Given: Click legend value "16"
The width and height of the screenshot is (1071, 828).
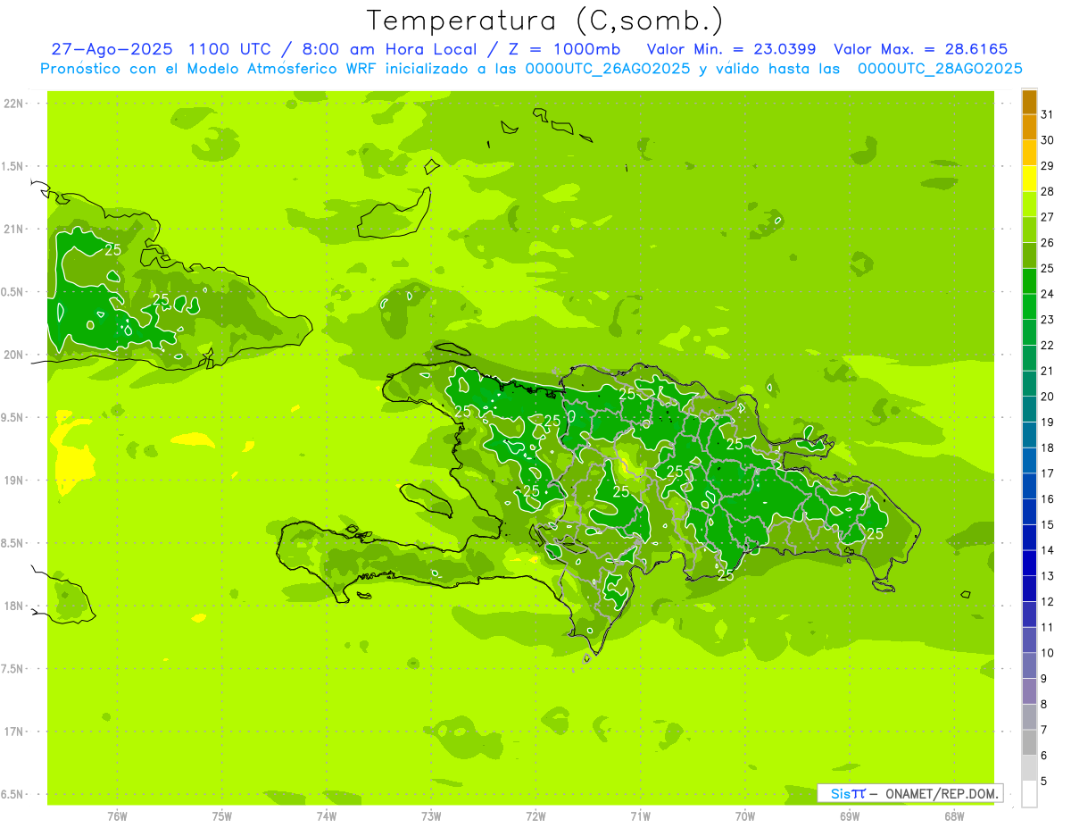Looking at the screenshot, I should (1047, 499).
